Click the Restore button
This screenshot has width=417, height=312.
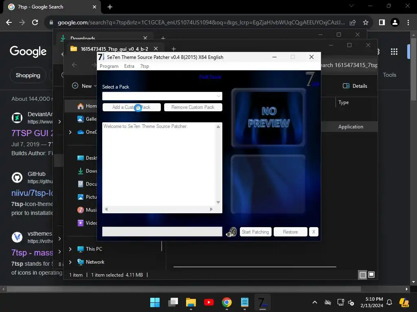[x=290, y=232]
